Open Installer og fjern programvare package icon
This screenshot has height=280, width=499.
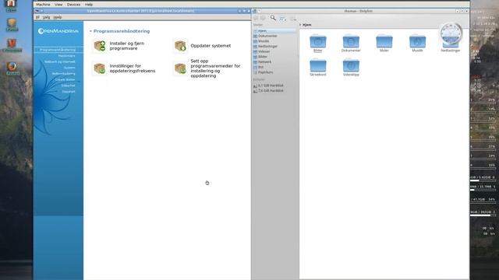coord(100,46)
